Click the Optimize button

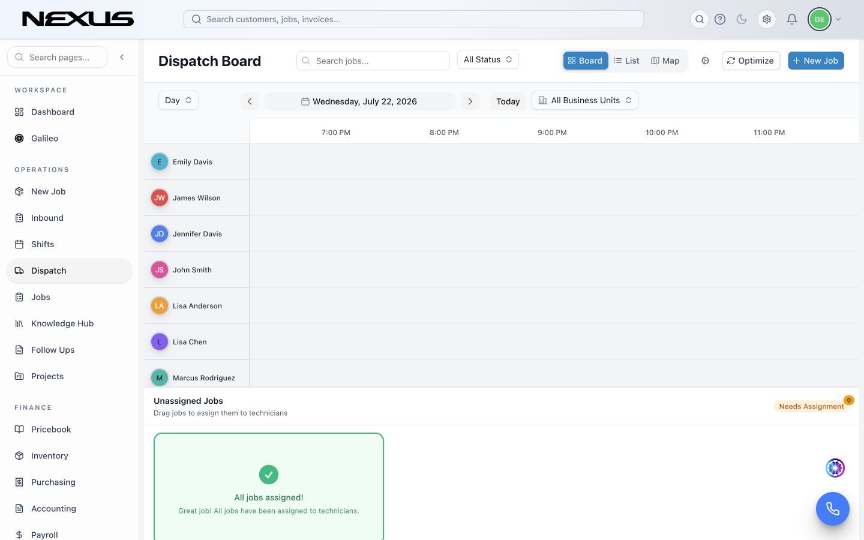click(x=751, y=61)
